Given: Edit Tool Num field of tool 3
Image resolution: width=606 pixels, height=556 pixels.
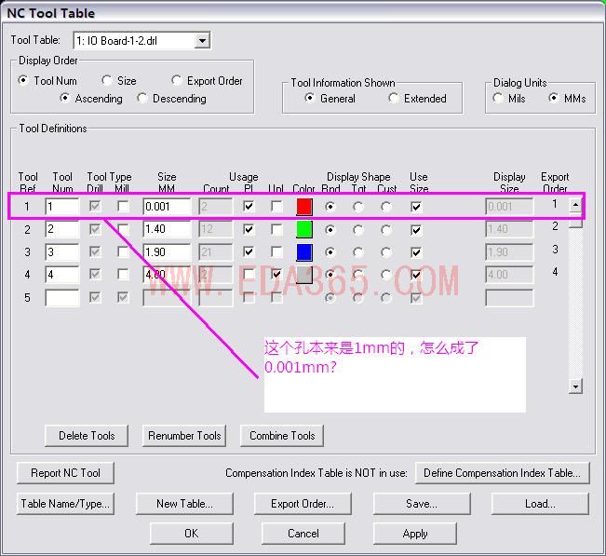Looking at the screenshot, I should point(61,252).
